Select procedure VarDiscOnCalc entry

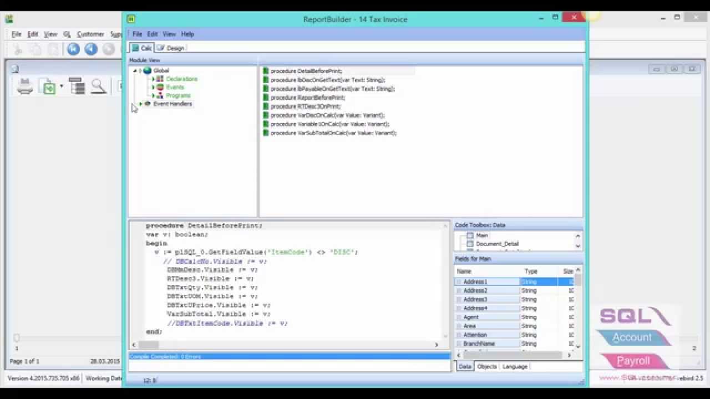pos(327,115)
